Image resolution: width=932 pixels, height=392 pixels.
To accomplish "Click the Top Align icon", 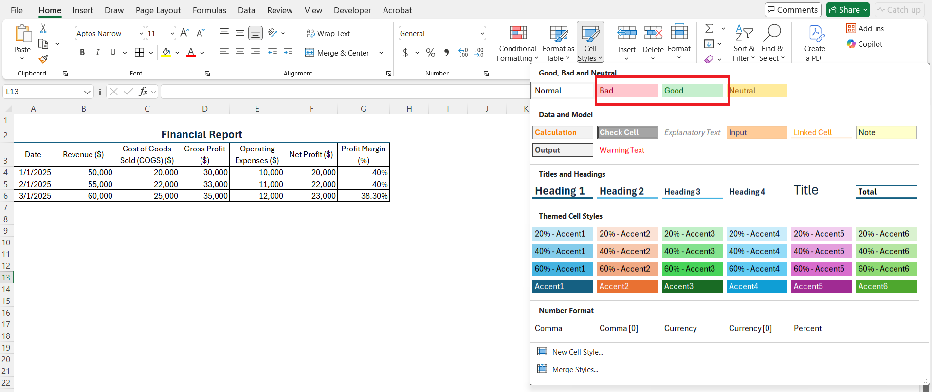I will [224, 33].
